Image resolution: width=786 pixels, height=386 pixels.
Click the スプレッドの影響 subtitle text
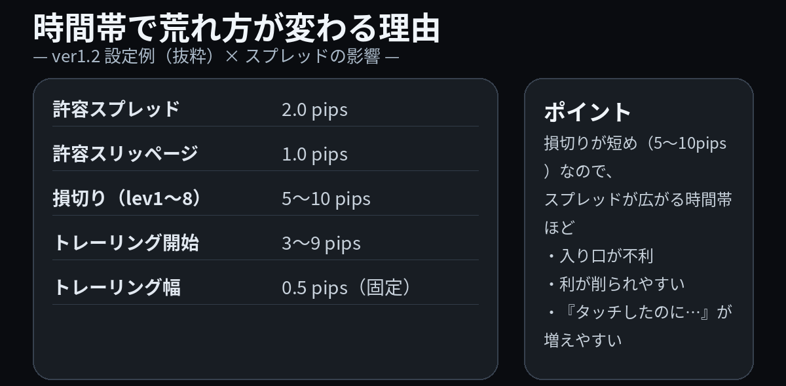pos(312,56)
